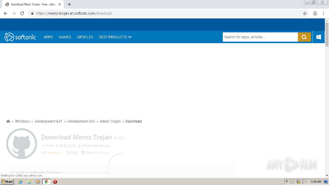Open Development Kits breadcrumb link
329x185 pixels.
(x=81, y=121)
